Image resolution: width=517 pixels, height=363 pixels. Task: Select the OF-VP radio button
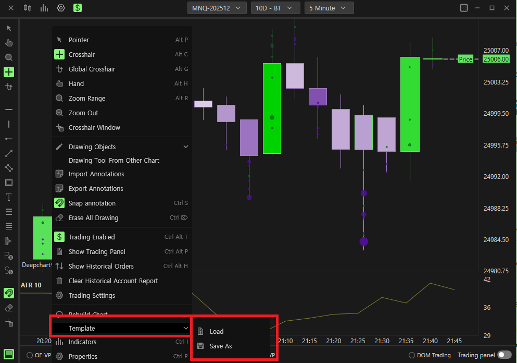pos(30,355)
